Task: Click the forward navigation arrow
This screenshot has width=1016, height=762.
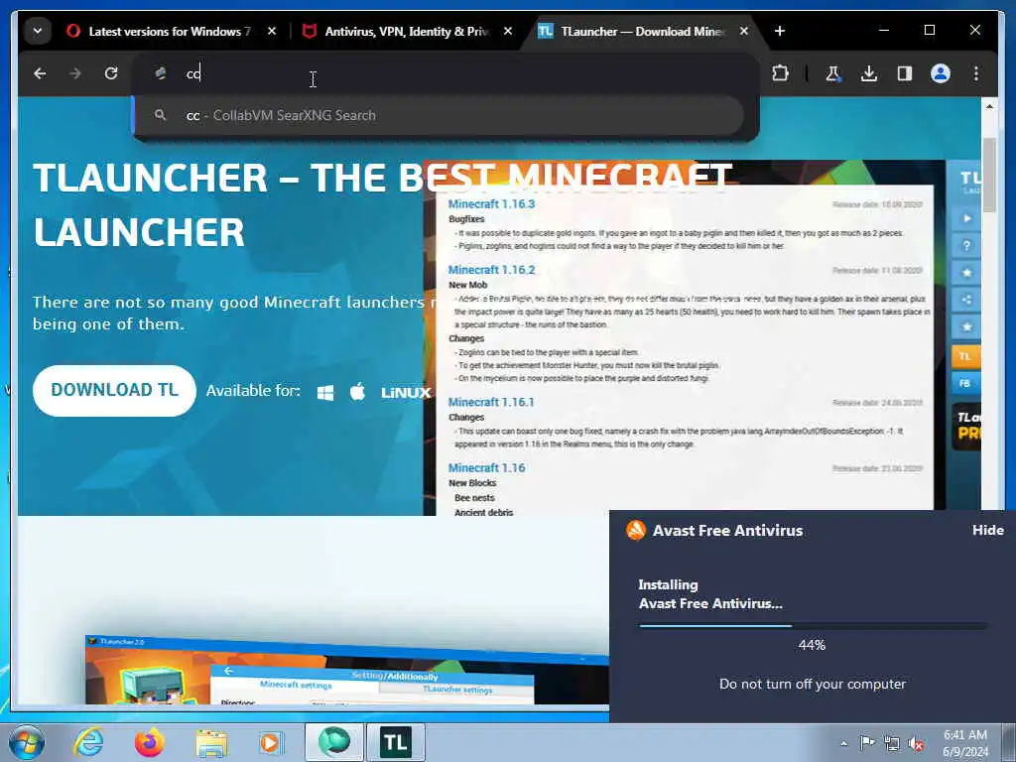Action: (x=75, y=73)
